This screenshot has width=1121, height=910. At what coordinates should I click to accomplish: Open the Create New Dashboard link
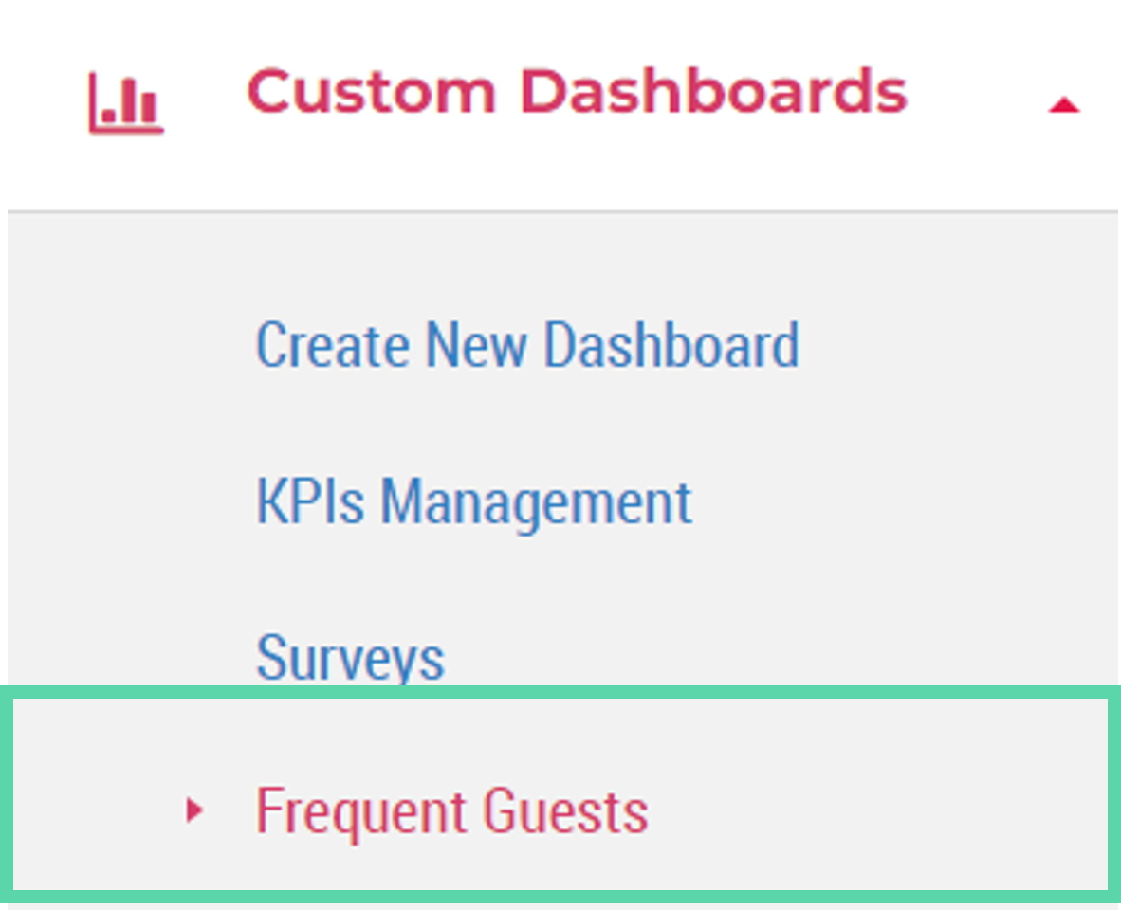tap(527, 344)
